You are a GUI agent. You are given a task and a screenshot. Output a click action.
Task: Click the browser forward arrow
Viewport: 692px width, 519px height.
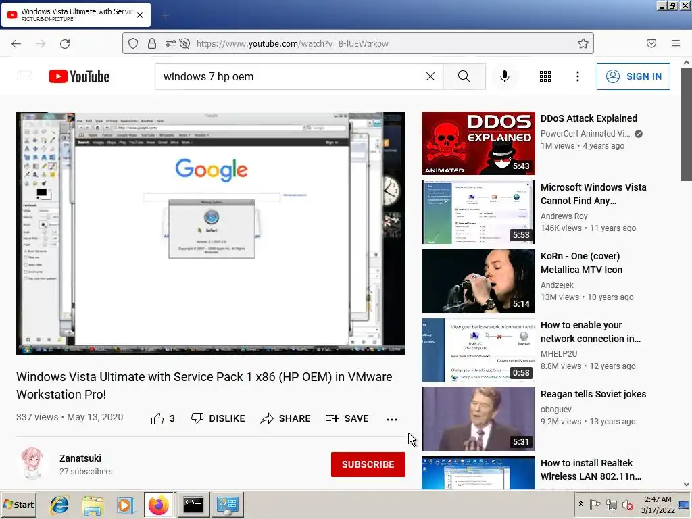41,43
